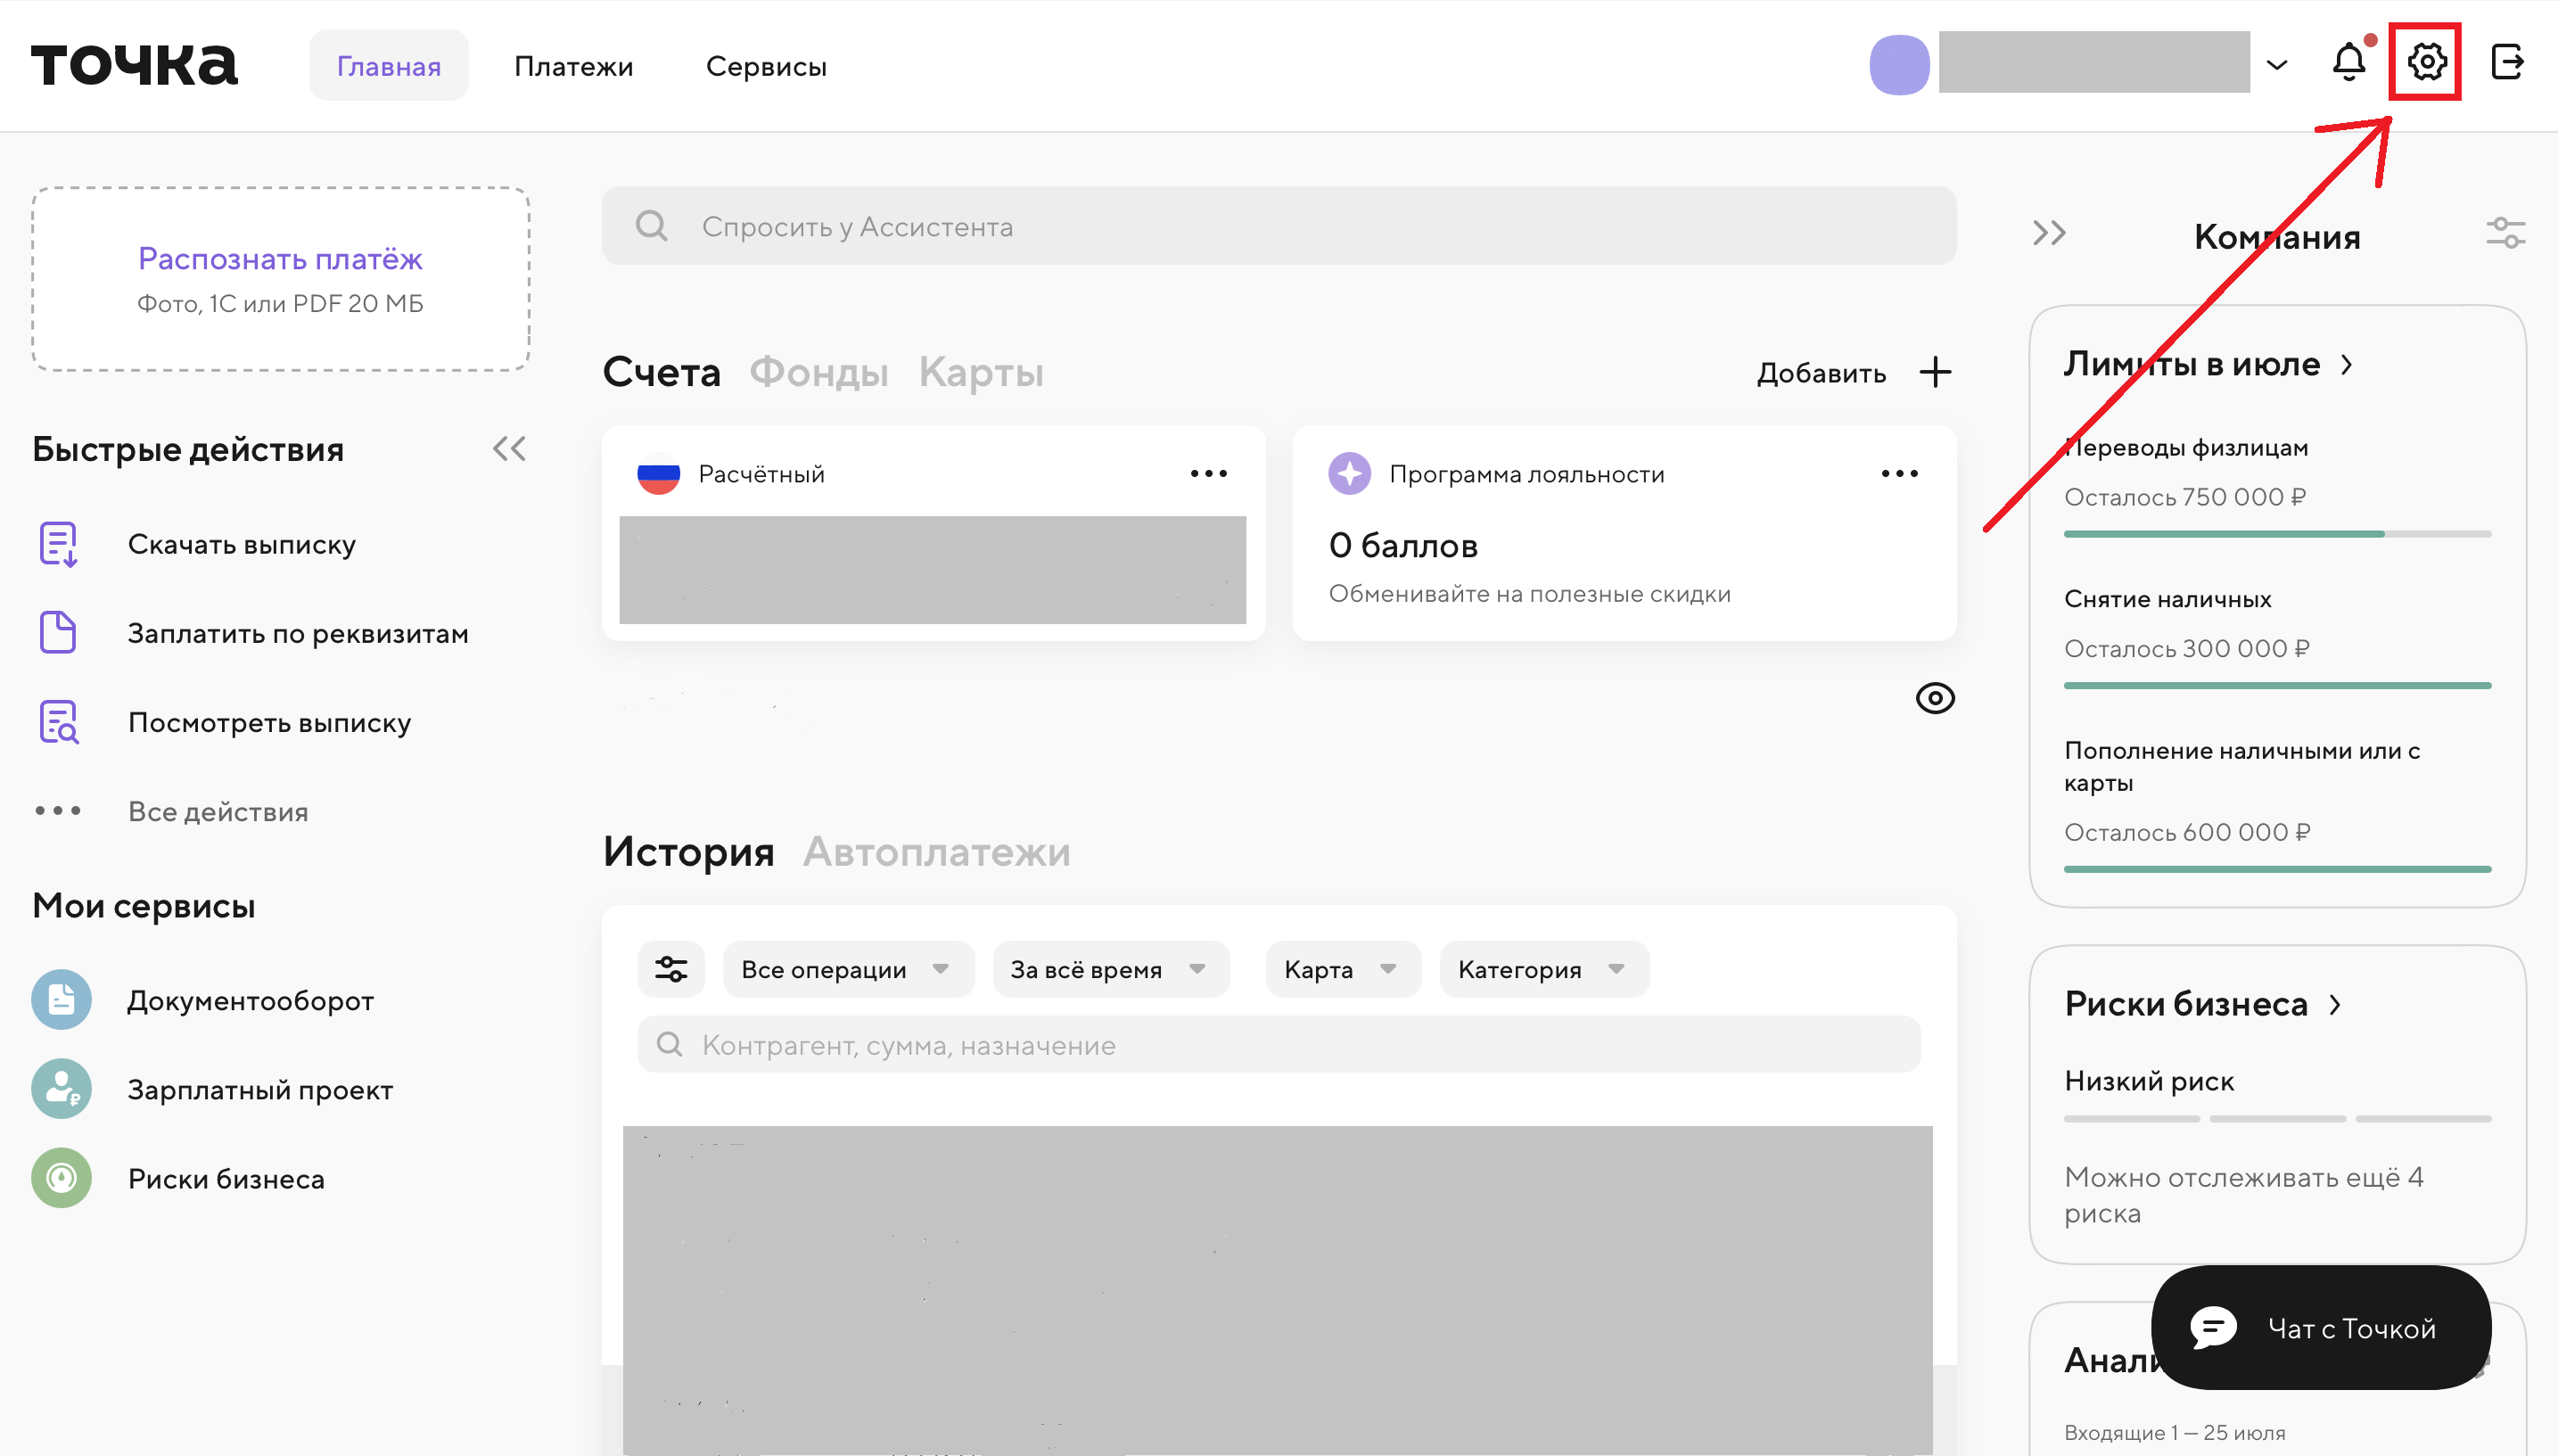Click the Все действия three-dots icon
The width and height of the screenshot is (2558, 1456).
(x=58, y=811)
